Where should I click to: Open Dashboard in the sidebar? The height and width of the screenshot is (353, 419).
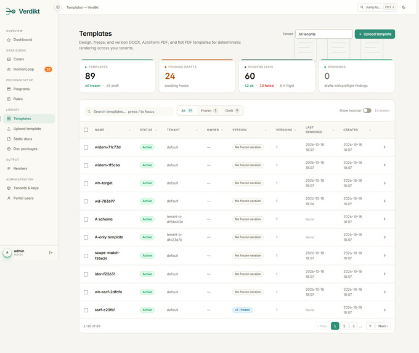tap(29, 40)
